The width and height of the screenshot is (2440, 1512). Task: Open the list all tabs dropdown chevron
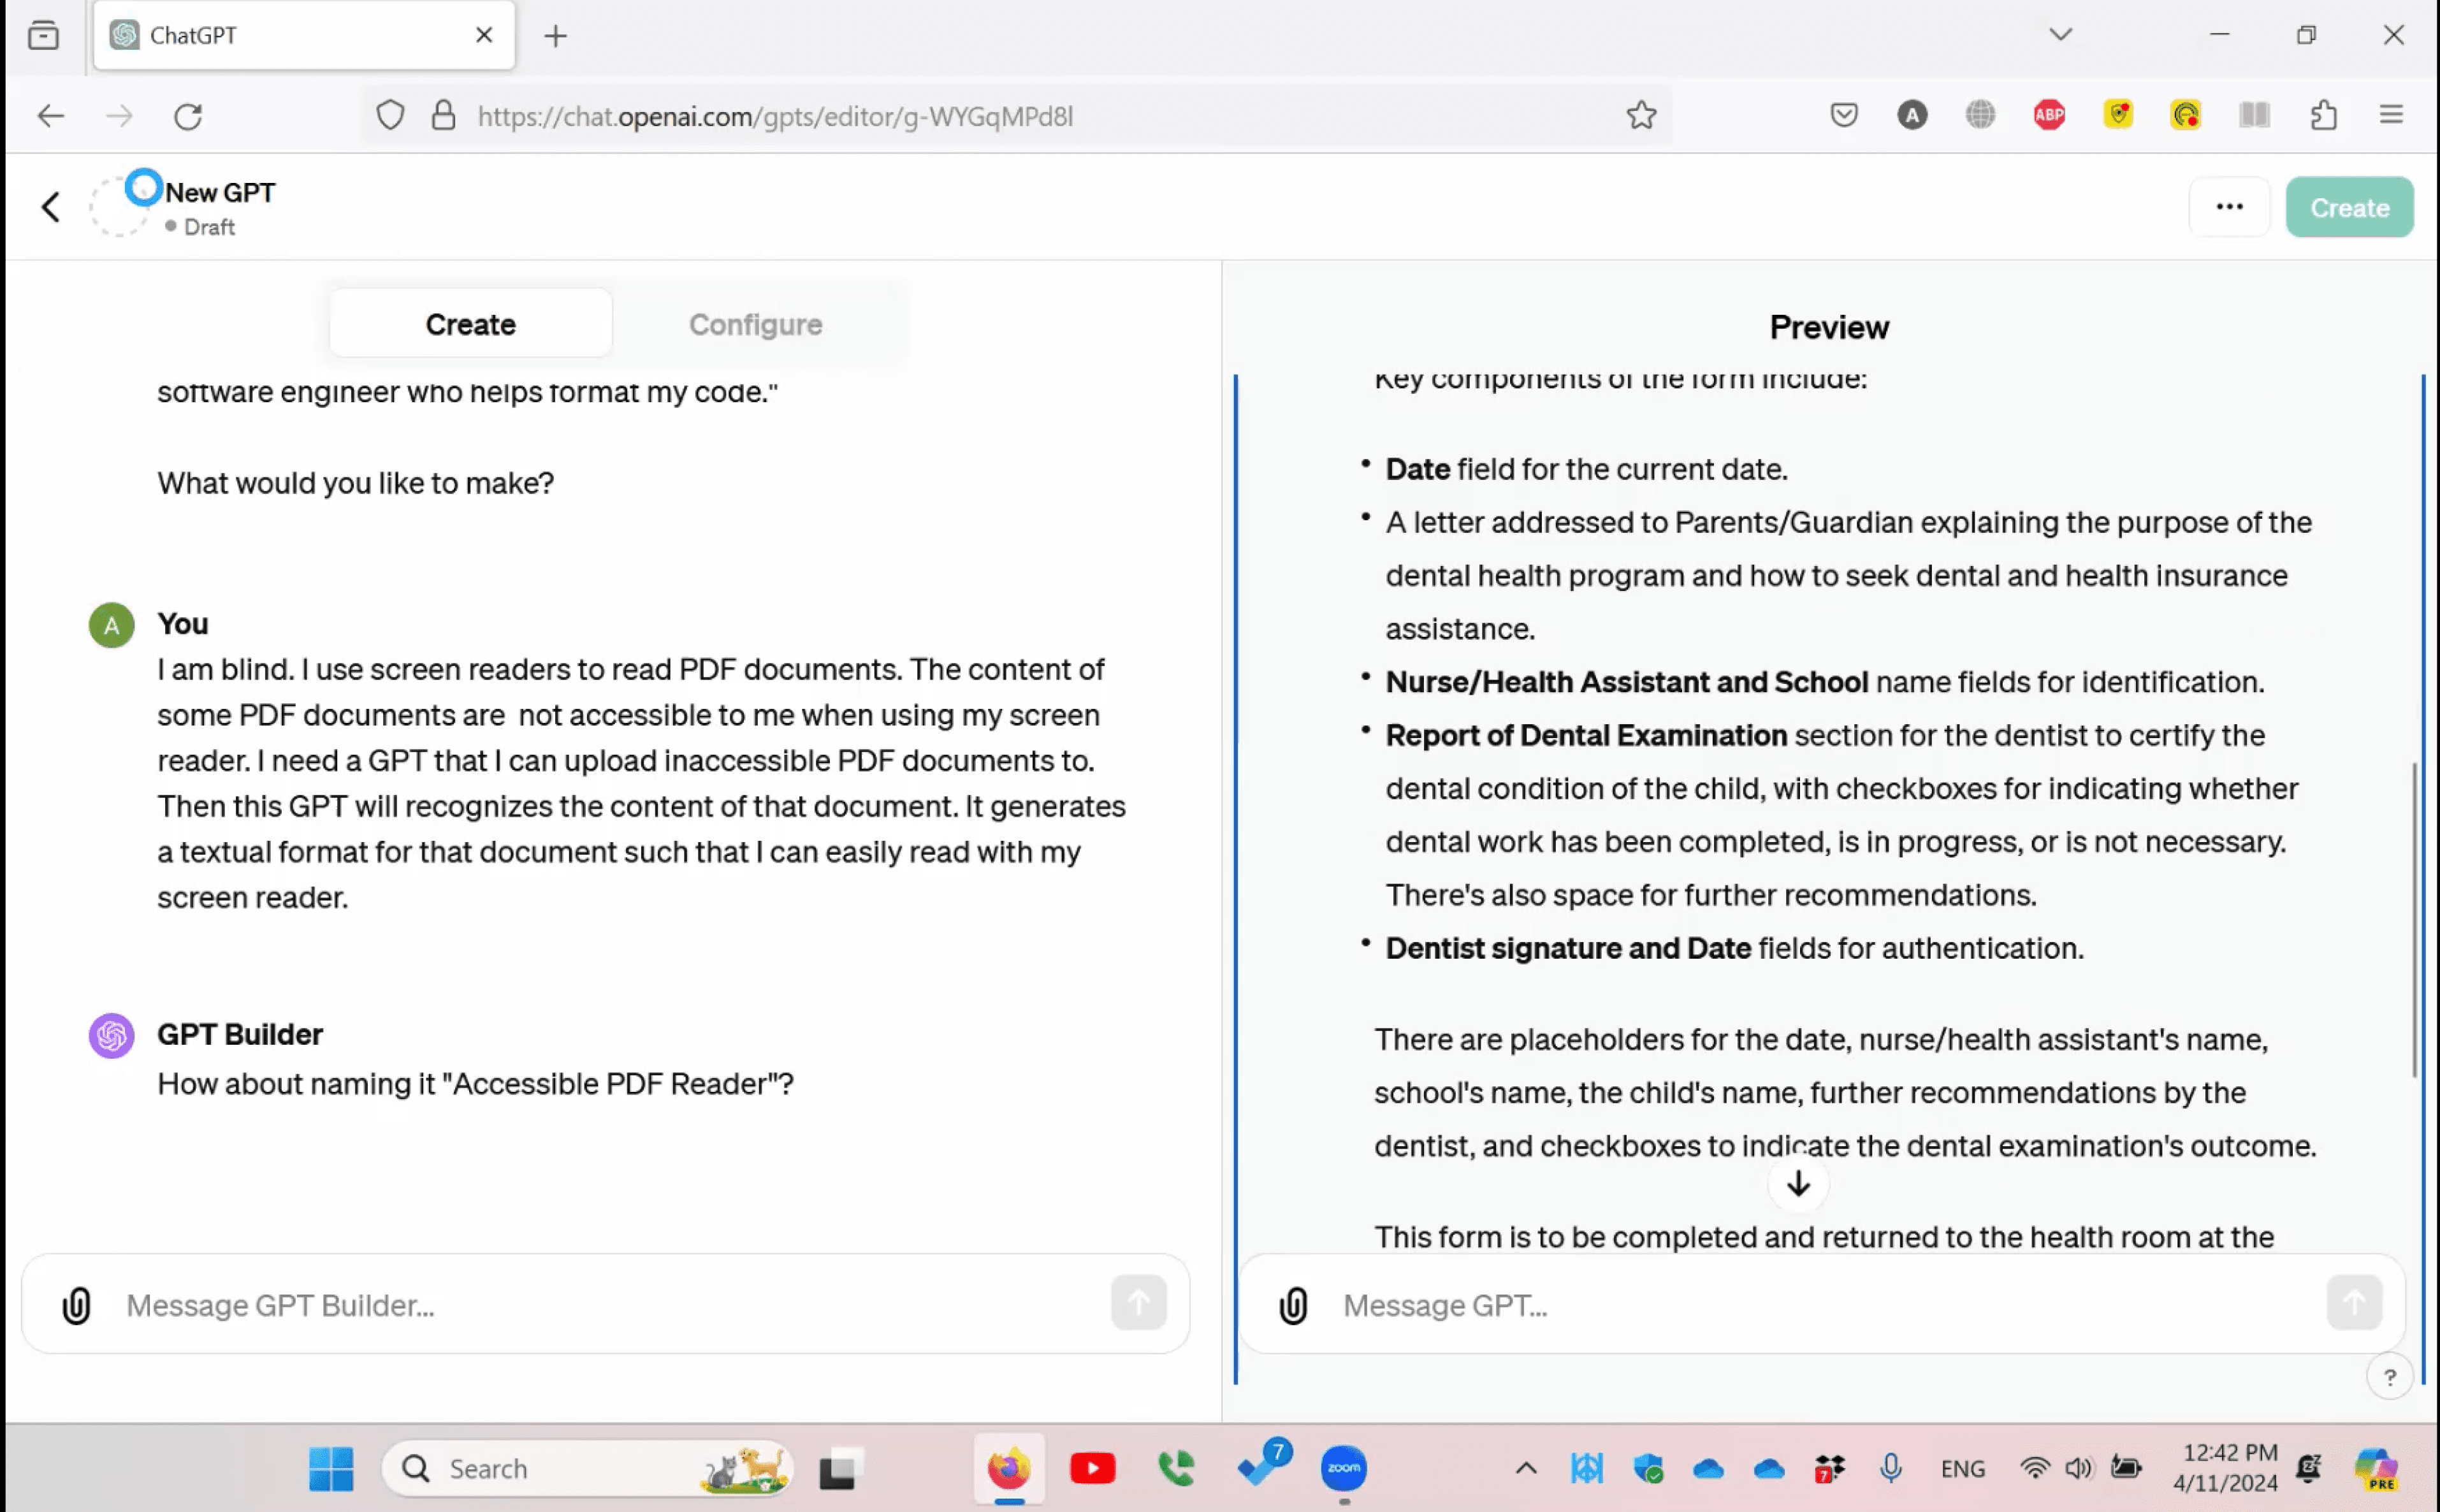[x=2060, y=35]
